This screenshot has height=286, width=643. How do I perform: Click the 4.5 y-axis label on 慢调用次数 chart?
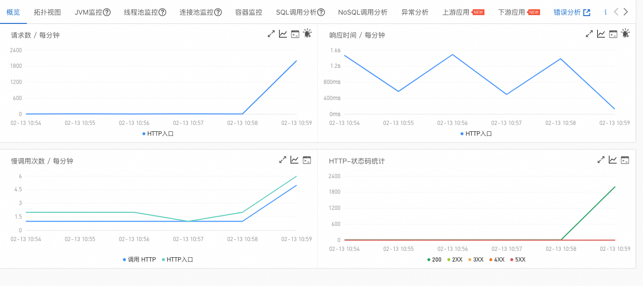tap(18, 189)
